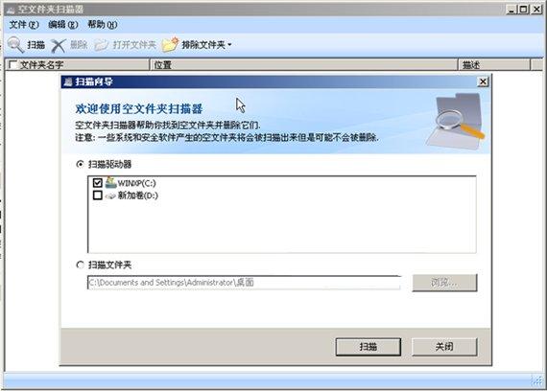Click the Open Folder toolbar icon
This screenshot has height=391, width=547.
(x=102, y=45)
